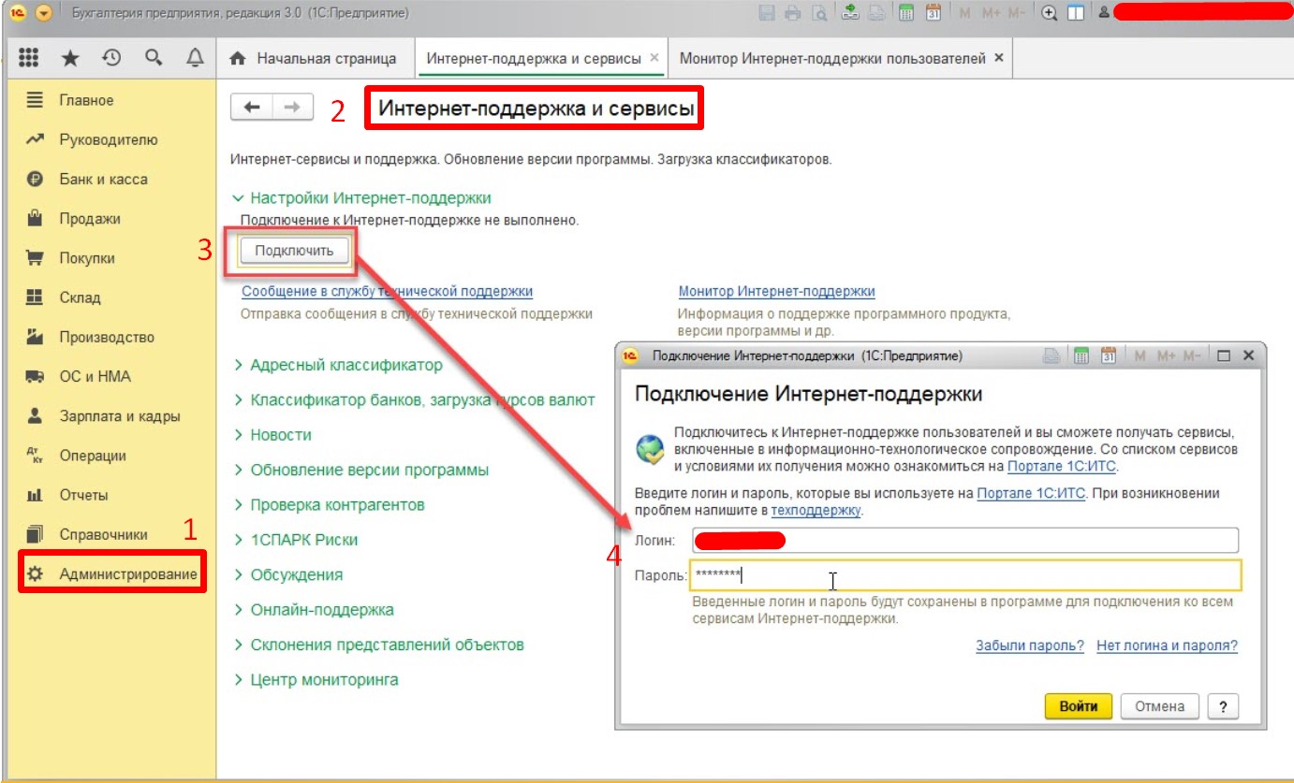Close the Интернет-поддержка и сервисы tab
Screen dimensions: 1294x783
pos(654,58)
